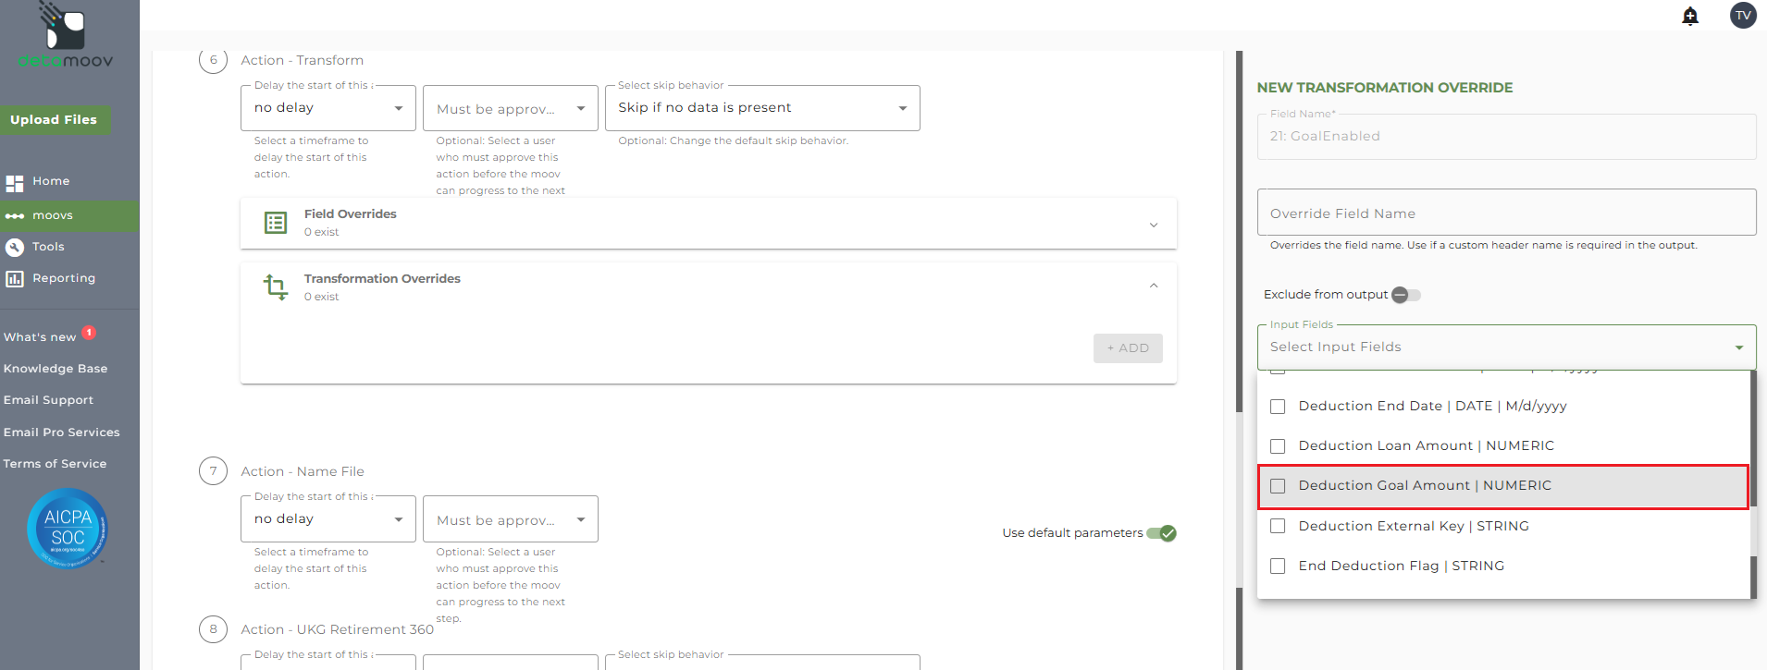
Task: Collapse the Transformation Overrides section
Action: click(x=1153, y=286)
